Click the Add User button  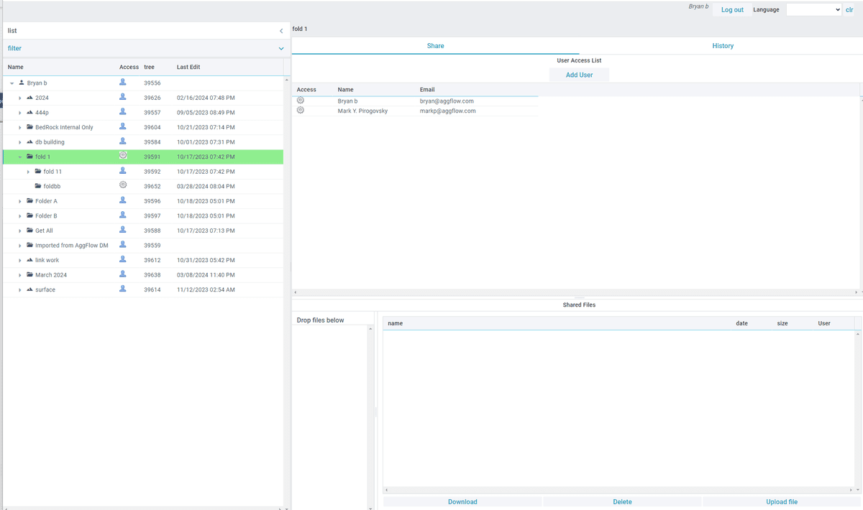click(579, 75)
